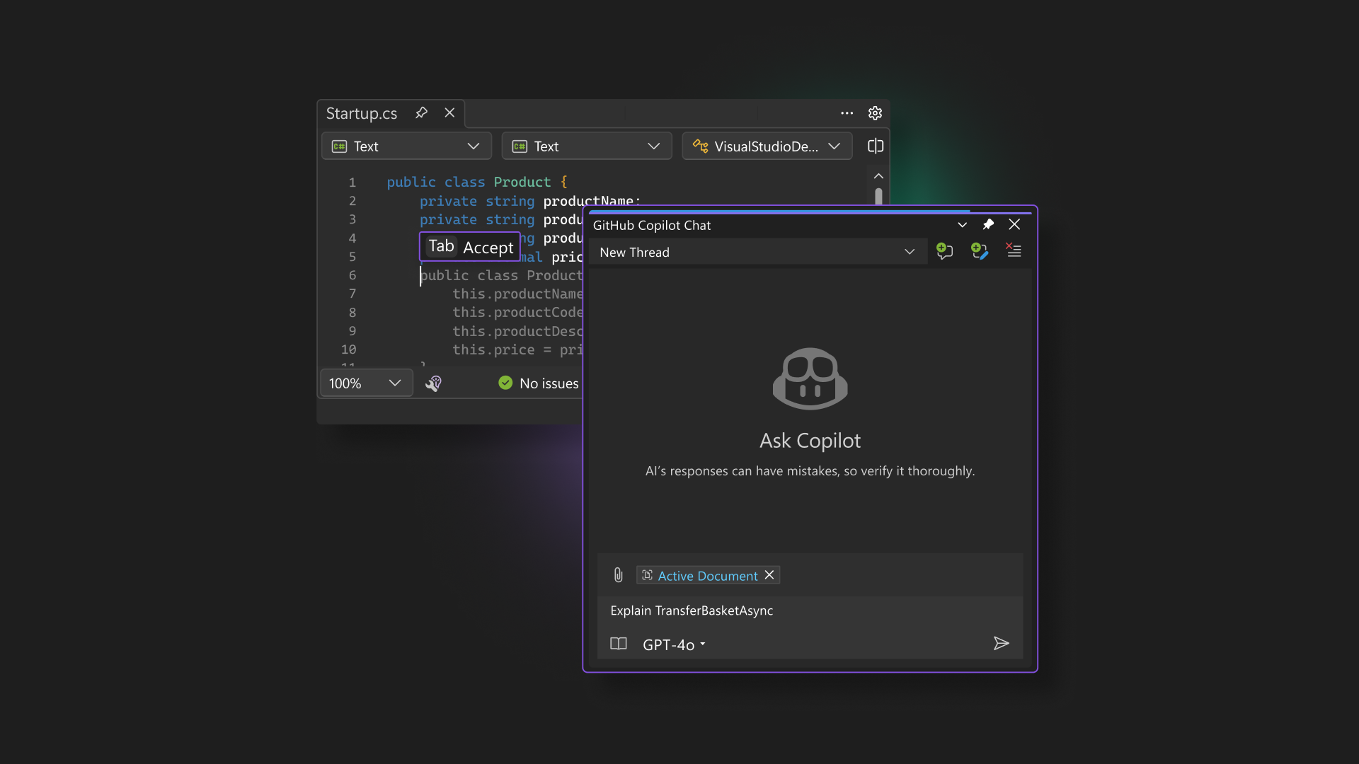The image size is (1359, 764).
Task: Open the 100% zoom dropdown
Action: click(x=366, y=383)
